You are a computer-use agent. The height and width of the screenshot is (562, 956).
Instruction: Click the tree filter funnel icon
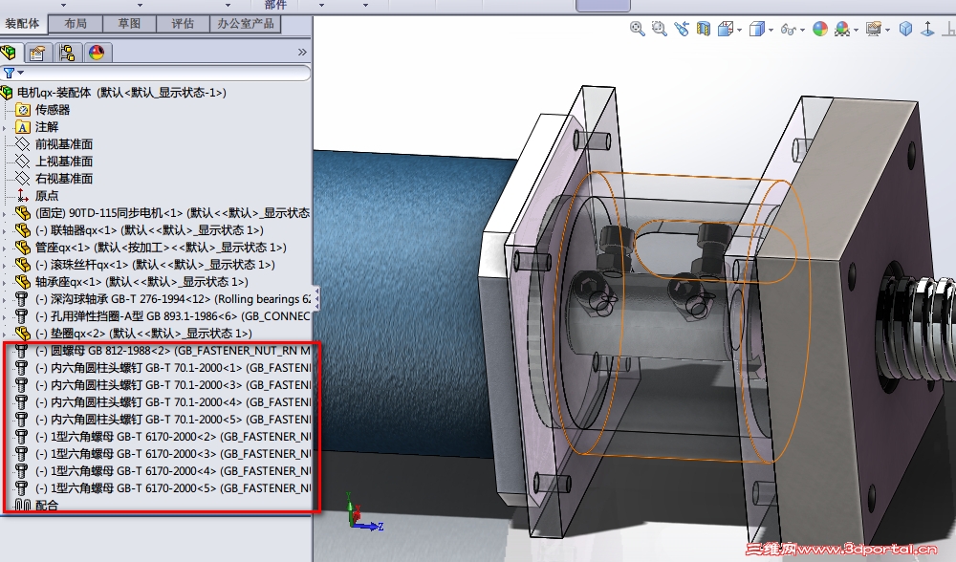click(9, 74)
